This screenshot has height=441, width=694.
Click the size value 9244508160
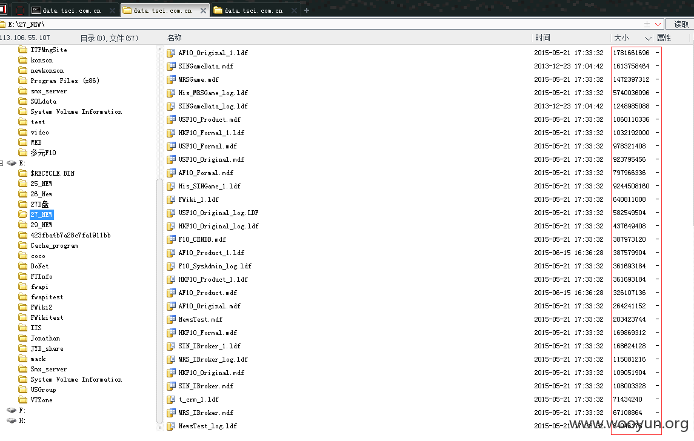(x=631, y=186)
